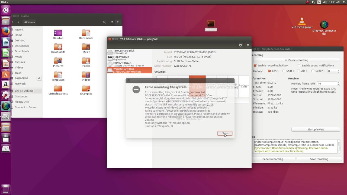Viewport: 347px width, 195px height.
Task: Select 750 GB Hard Disk in Disks list
Action: [x=130, y=70]
